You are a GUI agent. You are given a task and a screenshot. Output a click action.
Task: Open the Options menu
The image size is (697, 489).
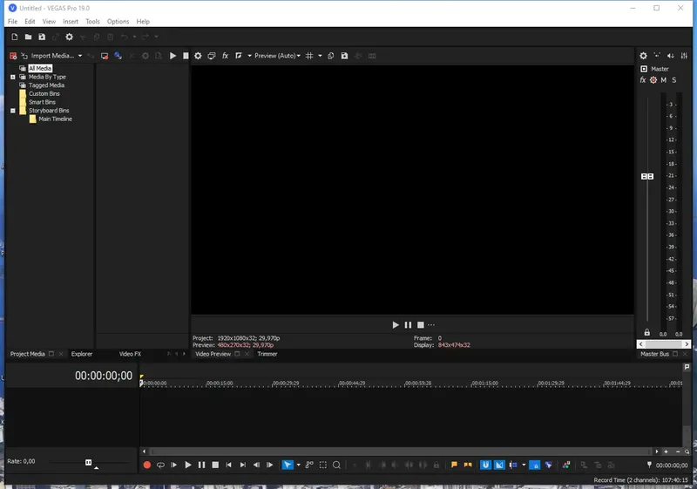118,21
